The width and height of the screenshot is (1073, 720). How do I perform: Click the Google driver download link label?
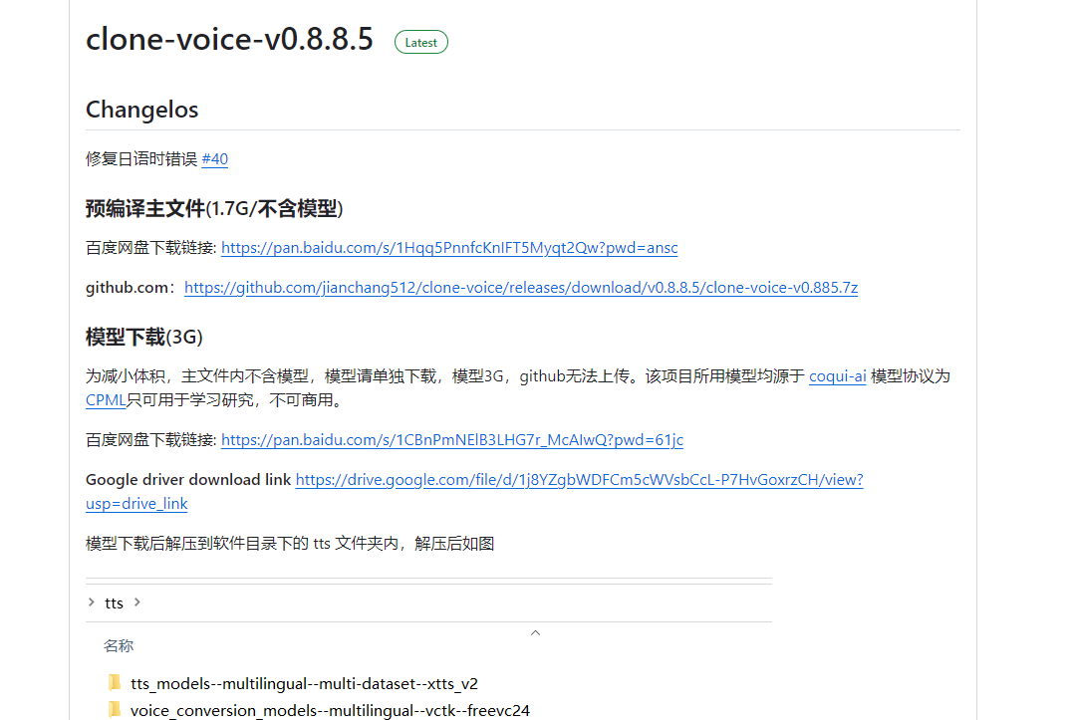[188, 480]
